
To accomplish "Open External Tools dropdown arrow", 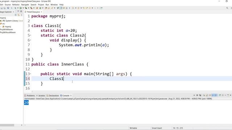I will click(x=34, y=8).
